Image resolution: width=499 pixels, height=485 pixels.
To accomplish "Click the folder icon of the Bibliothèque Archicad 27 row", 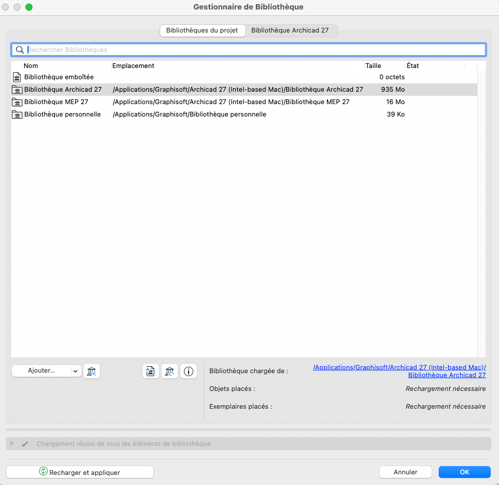I will [x=17, y=90].
